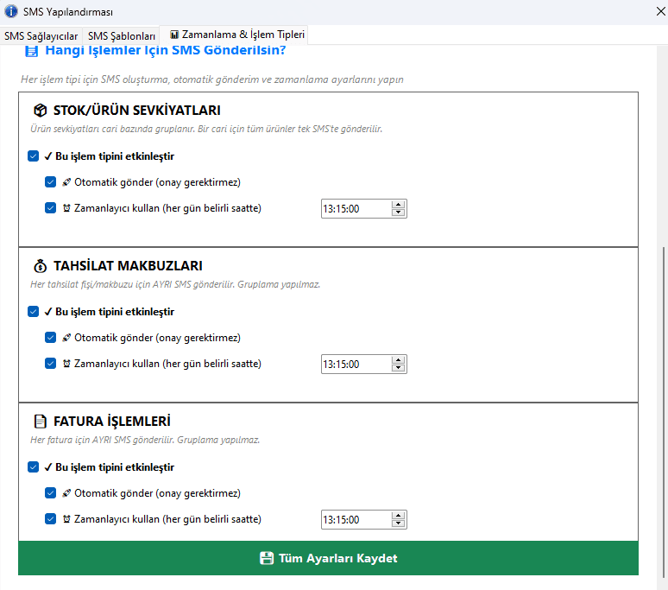
Task: Click the rocket icon in the Stok sevkiyat section
Action: tap(66, 182)
